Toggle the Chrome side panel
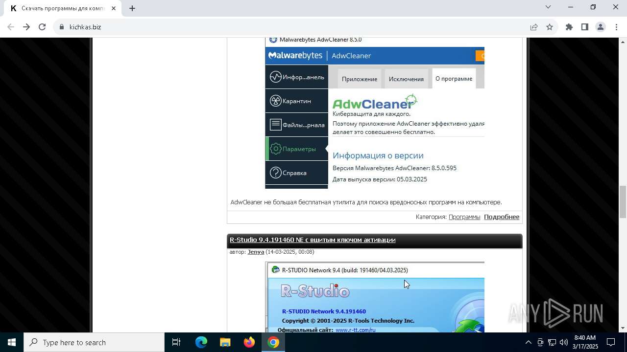 585,27
